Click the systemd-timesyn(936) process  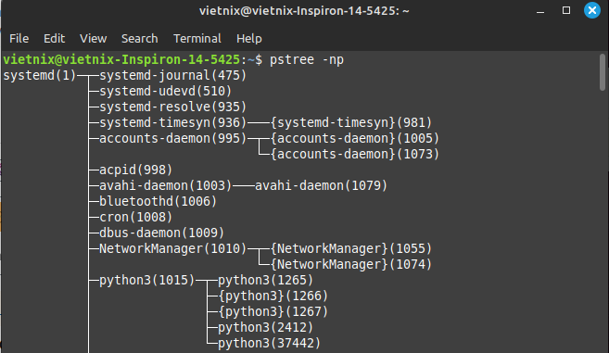[x=172, y=122]
